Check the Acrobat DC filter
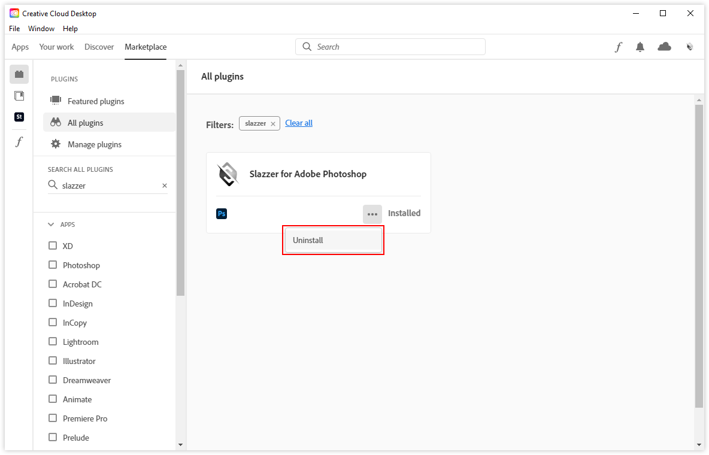This screenshot has width=709, height=455. point(53,284)
